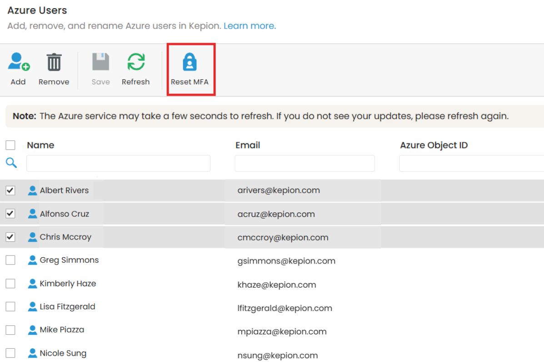544x362 pixels.
Task: Click user icon beside Greg Simmons
Action: click(32, 260)
